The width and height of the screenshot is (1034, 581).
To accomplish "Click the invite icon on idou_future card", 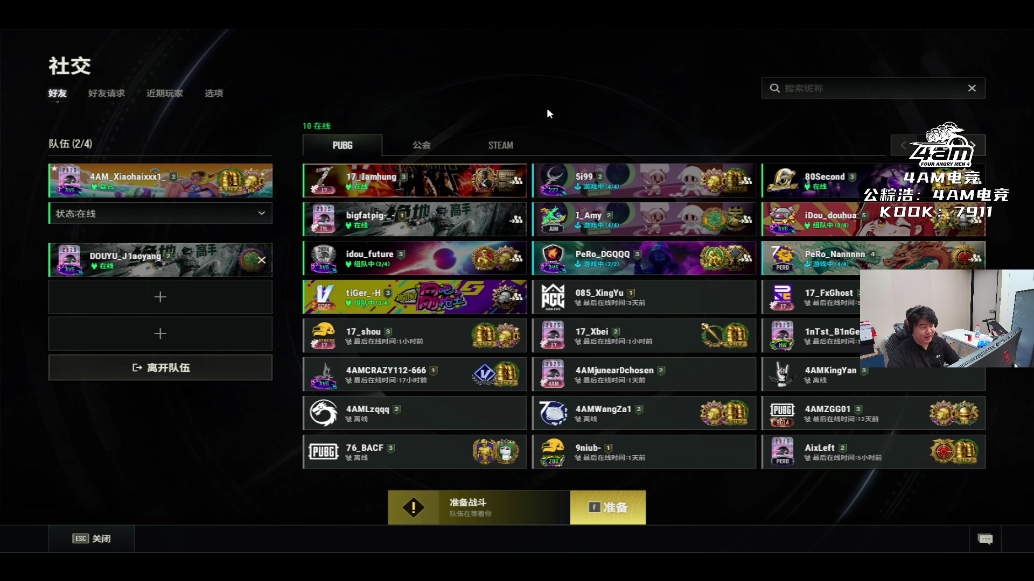I will [x=517, y=258].
